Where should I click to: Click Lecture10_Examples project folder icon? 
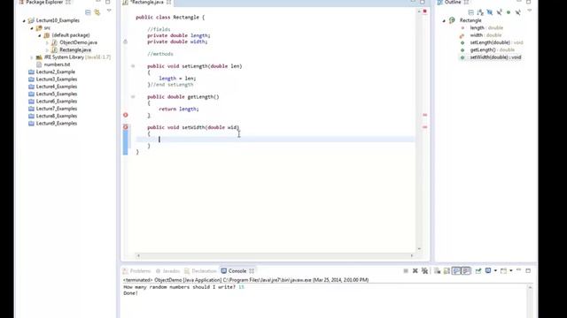click(x=31, y=20)
